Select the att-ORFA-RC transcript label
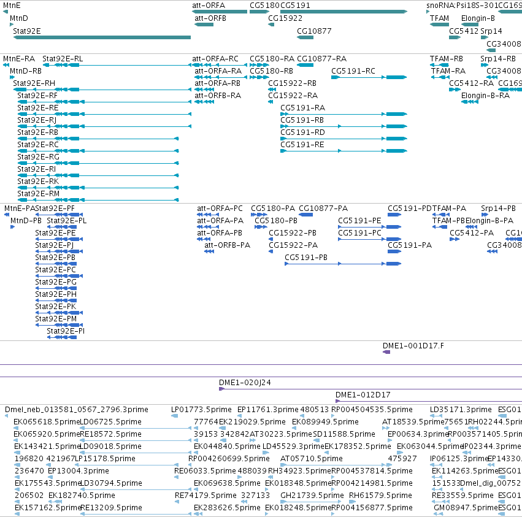Image resolution: width=522 pixels, height=517 pixels. 215,59
